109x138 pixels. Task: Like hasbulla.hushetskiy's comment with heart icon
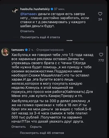pyautogui.click(x=100, y=14)
